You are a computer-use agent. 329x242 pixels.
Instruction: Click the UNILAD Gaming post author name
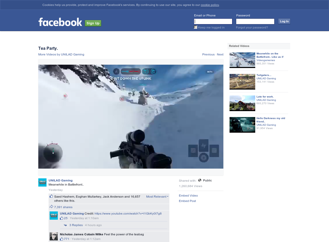click(x=61, y=180)
